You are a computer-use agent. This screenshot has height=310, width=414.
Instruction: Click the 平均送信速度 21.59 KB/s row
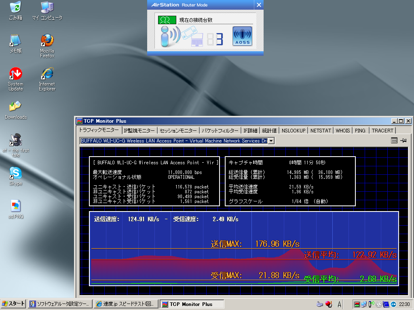271,186
